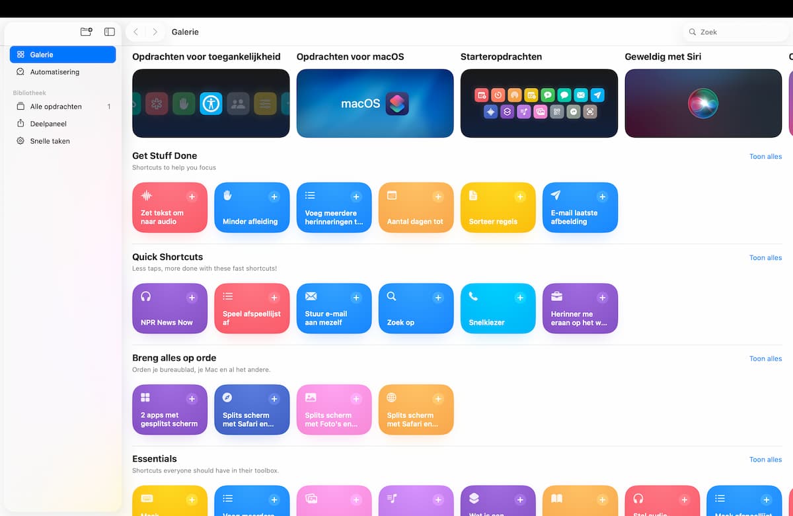Screen dimensions: 793x516
Task: Add Stuur e-mail aan mezelf shortcut
Action: [x=356, y=298]
